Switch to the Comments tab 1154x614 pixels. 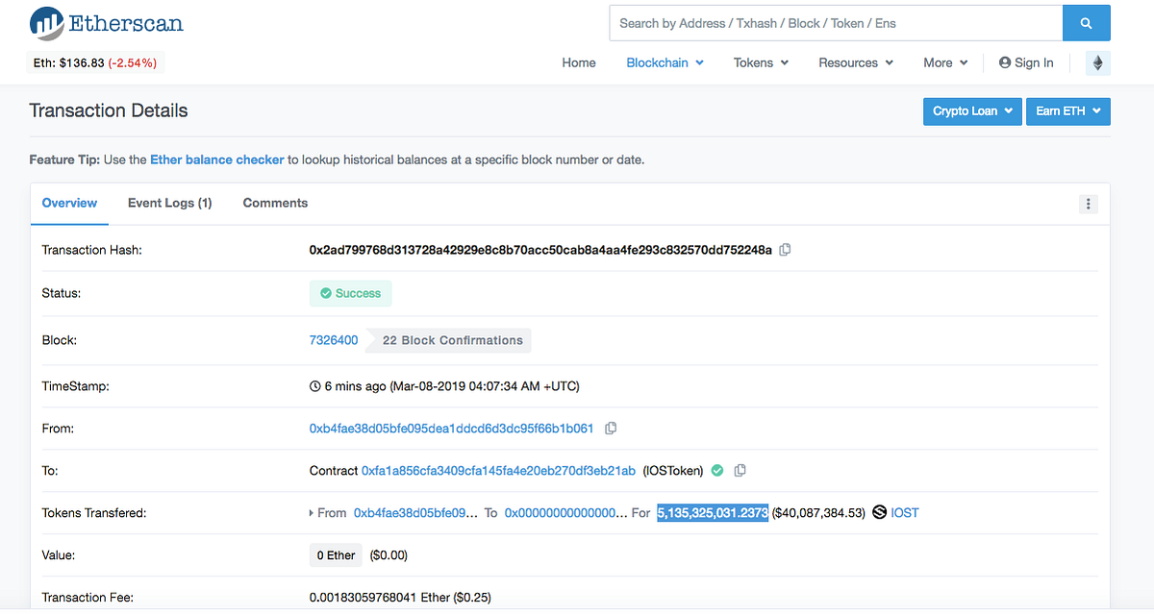click(x=275, y=203)
